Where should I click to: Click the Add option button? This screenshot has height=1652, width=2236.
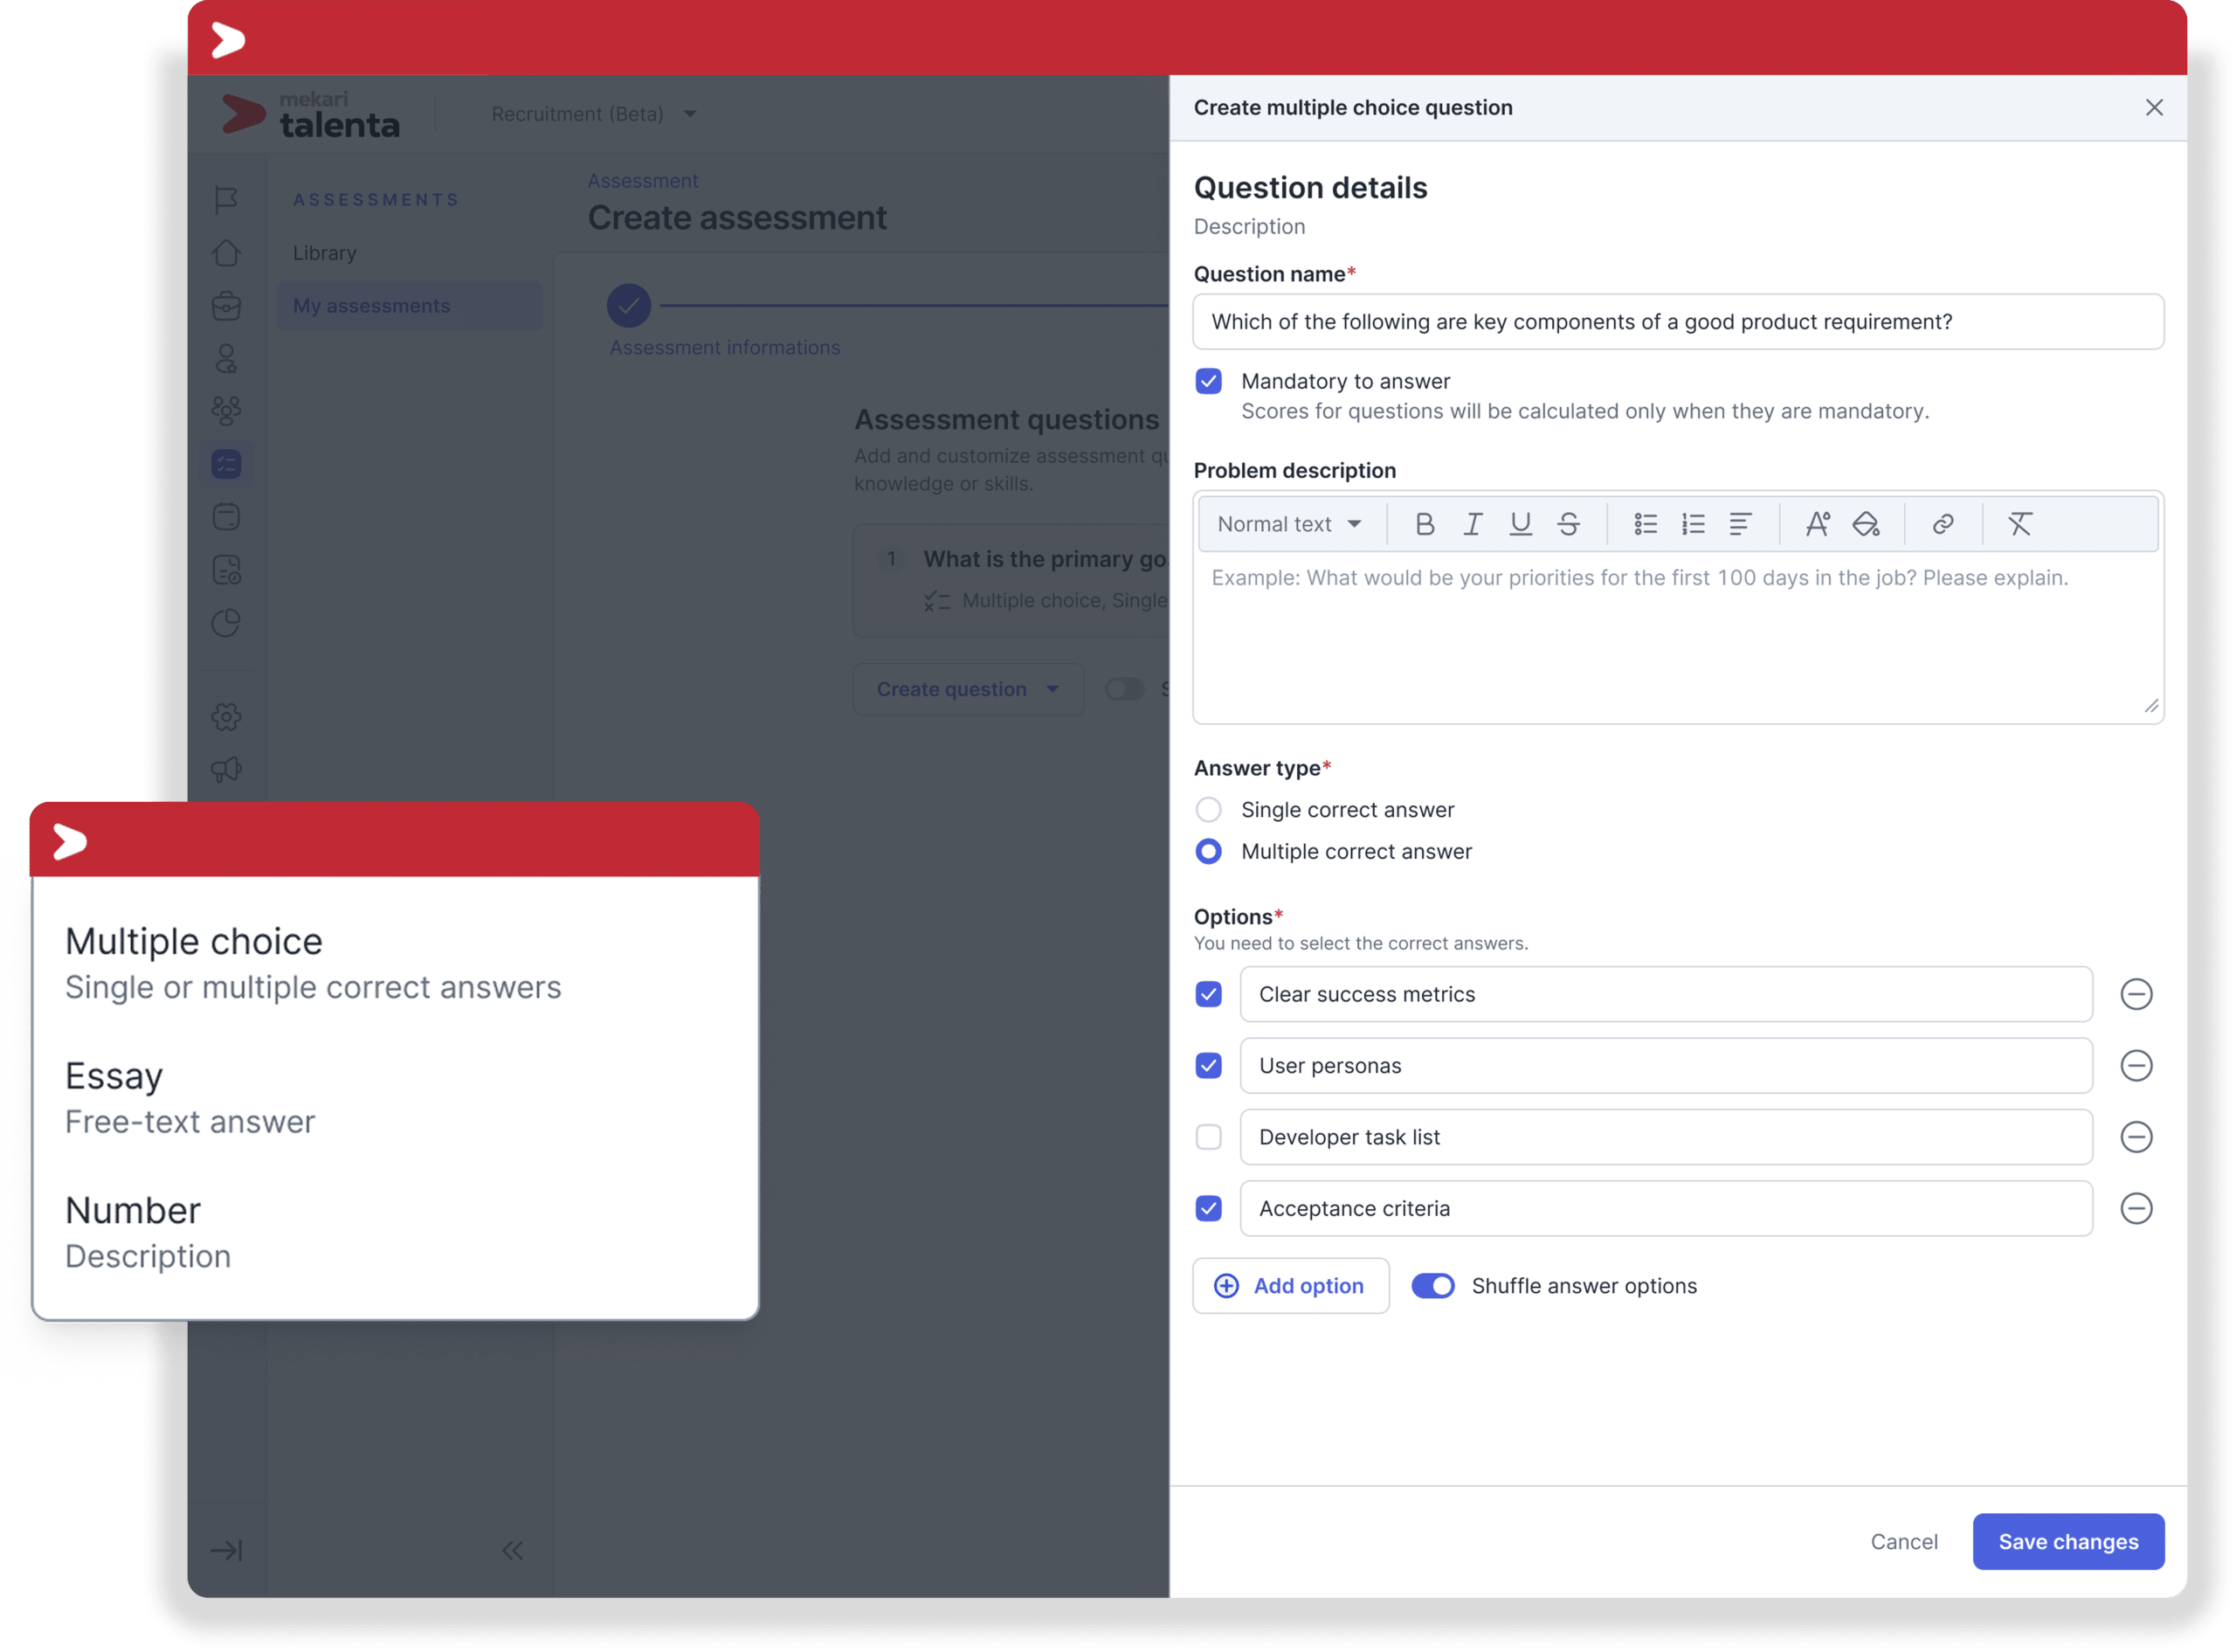tap(1290, 1286)
